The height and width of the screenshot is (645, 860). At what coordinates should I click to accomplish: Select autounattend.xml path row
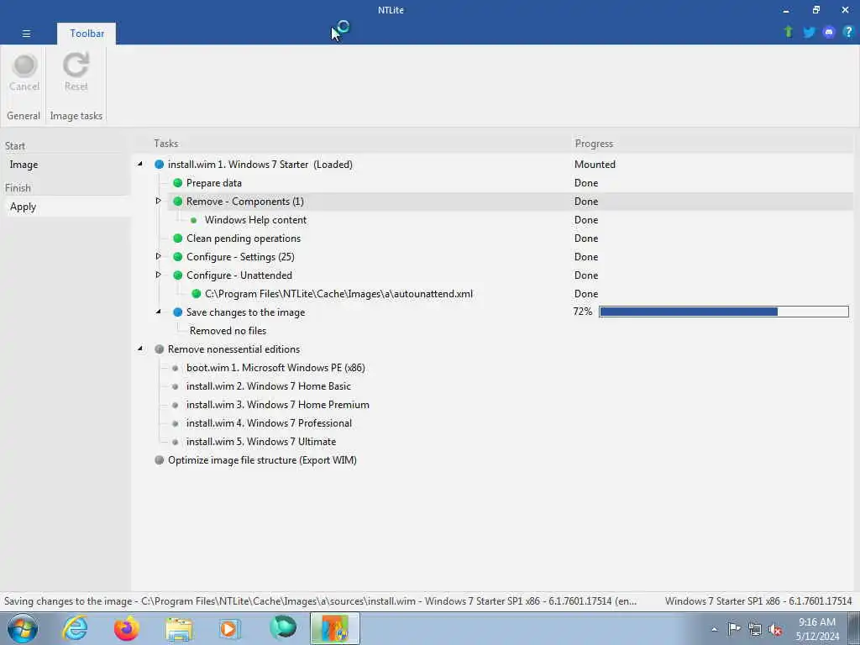(338, 294)
